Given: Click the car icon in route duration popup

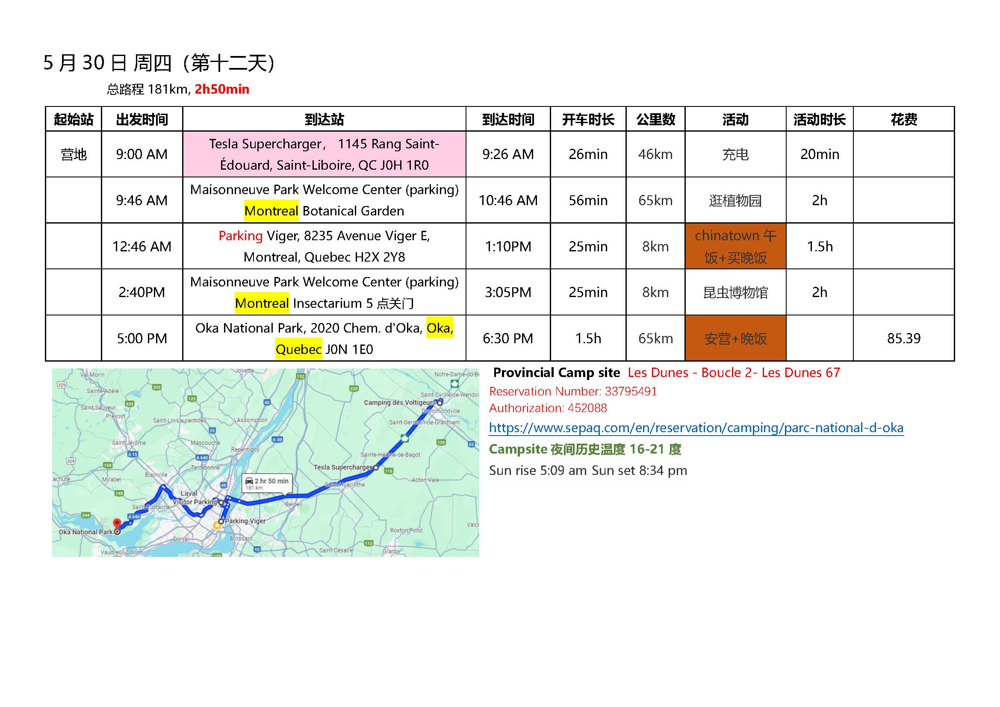Looking at the screenshot, I should point(249,481).
